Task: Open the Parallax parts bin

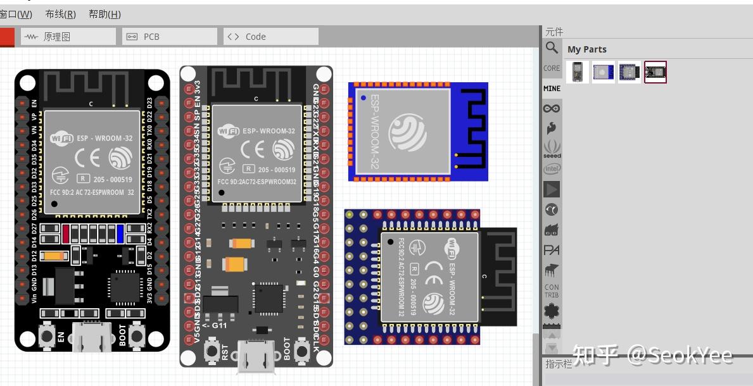Action: 552,249
